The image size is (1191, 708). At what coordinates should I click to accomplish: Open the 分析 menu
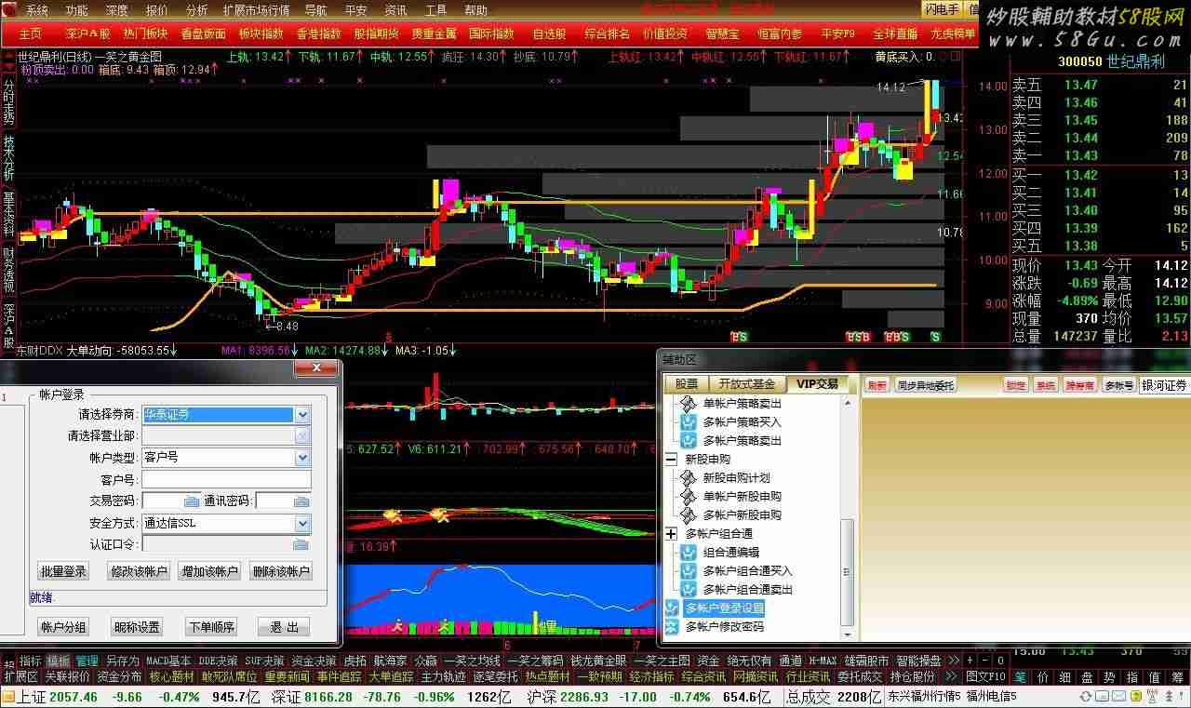tap(197, 11)
